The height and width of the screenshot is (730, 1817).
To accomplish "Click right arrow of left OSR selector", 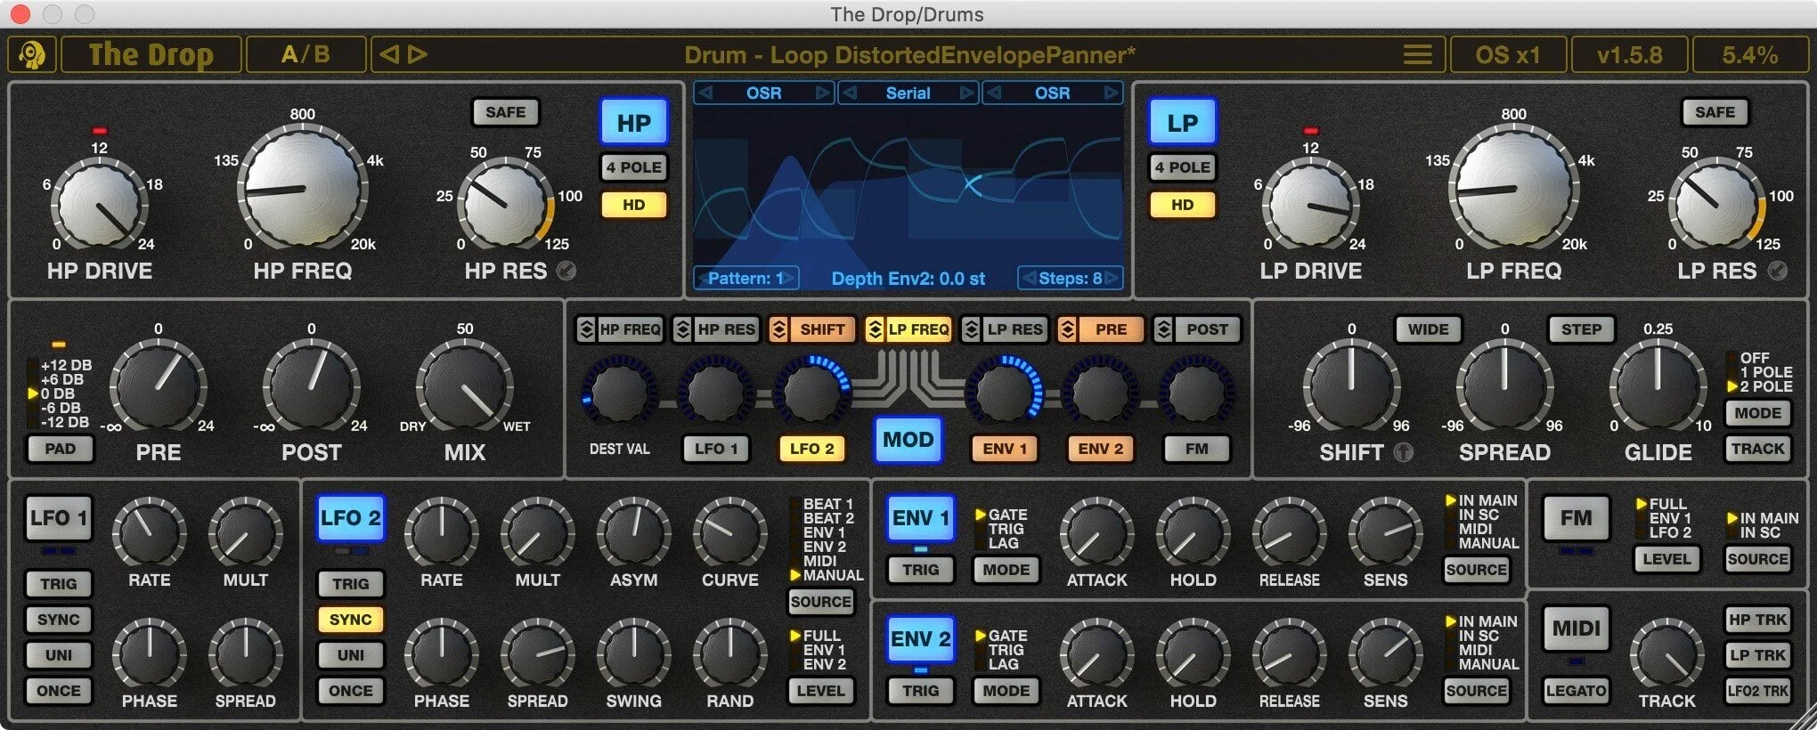I will [824, 93].
